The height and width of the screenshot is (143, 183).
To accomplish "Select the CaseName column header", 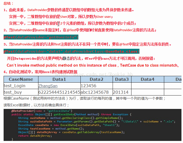I will (21, 79).
